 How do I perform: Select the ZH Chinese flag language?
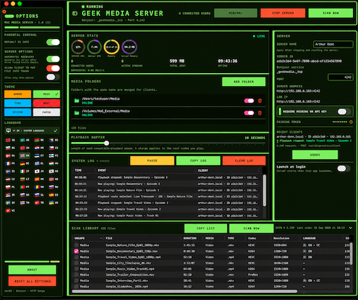point(25,148)
